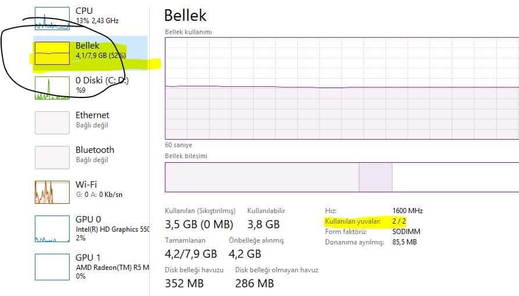
Task: Switch to the Wi-Fi performance entry
Action: (x=86, y=185)
